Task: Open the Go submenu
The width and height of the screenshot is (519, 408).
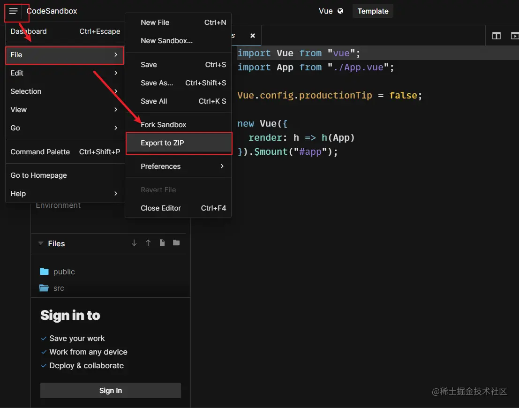Action: [x=65, y=128]
